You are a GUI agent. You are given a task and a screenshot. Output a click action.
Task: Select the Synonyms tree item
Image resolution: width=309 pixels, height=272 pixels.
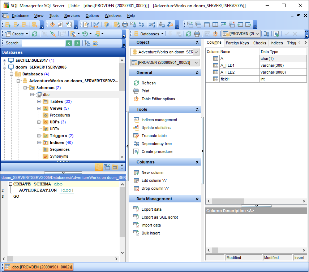(x=59, y=156)
